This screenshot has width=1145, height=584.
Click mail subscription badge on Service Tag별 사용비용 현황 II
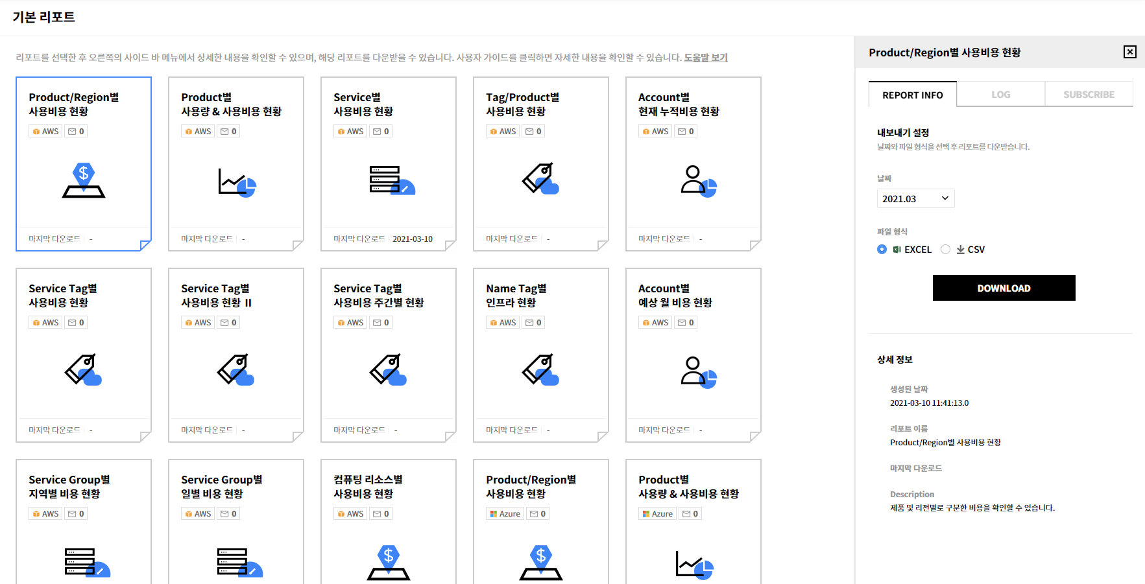point(228,323)
